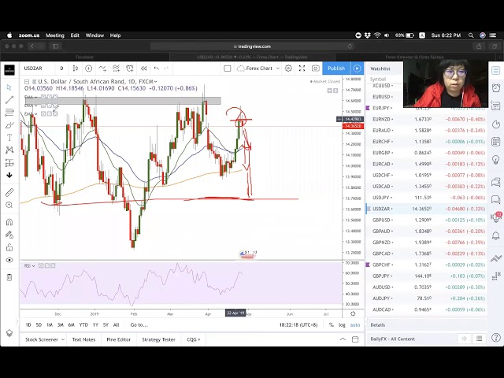Activate the zoom in tool

point(9,205)
